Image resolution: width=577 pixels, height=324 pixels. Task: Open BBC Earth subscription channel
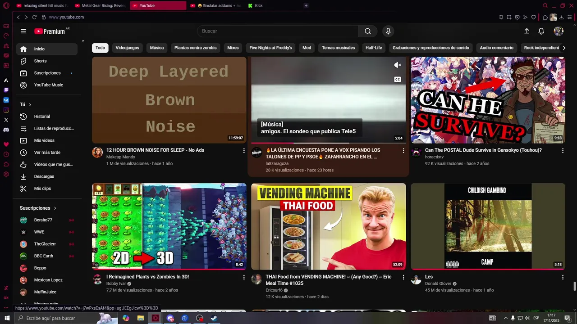click(47, 256)
